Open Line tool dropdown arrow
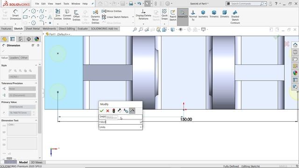The image size is (299, 168). coord(29,11)
